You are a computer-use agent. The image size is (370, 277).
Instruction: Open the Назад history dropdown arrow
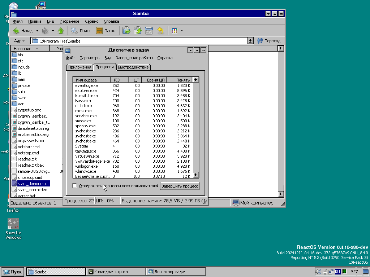pyautogui.click(x=37, y=31)
